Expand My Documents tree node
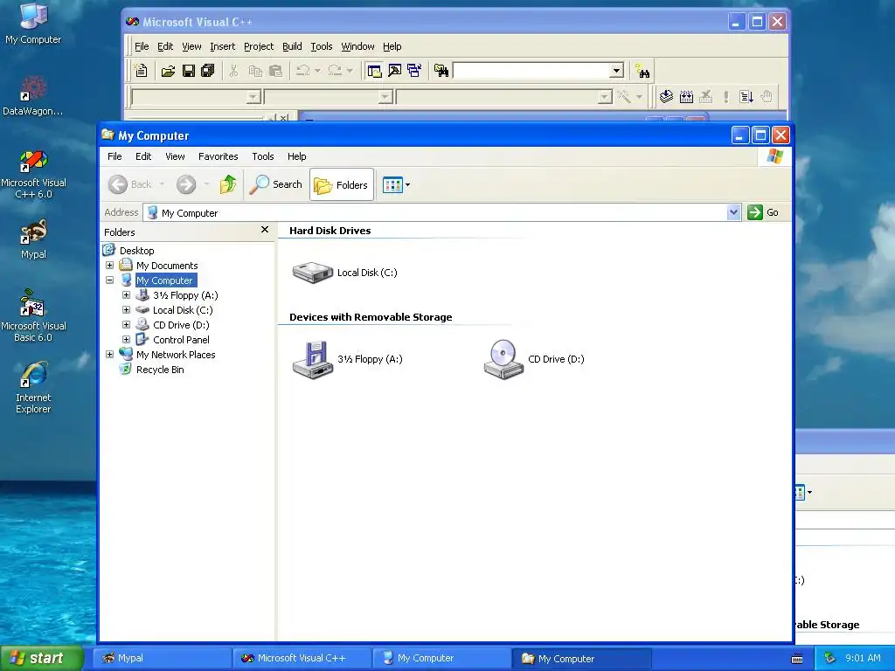The image size is (895, 671). [x=109, y=266]
